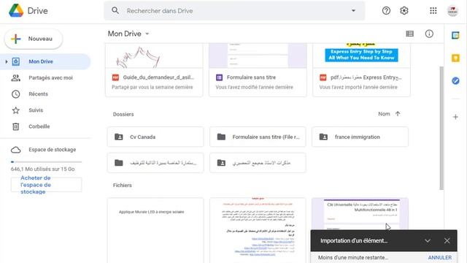Click Importation d'un élément title

[354, 240]
